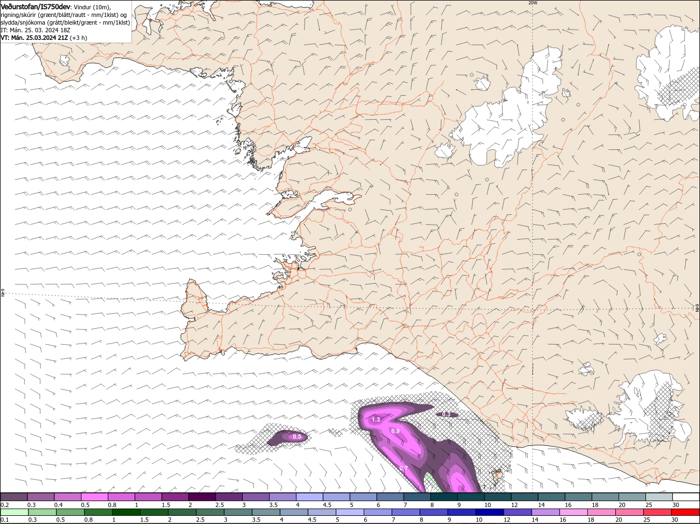
Task: Click the '0.9' precipitation value on the map
Action: click(395, 431)
